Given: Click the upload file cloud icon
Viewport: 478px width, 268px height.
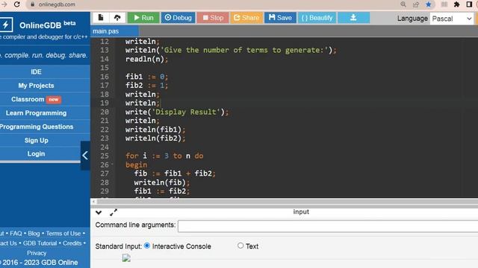Looking at the screenshot, I should (x=117, y=18).
